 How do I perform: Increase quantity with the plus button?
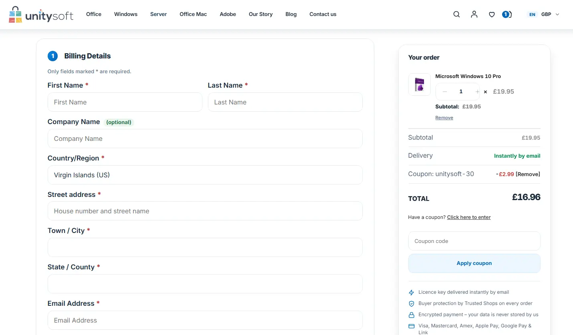pyautogui.click(x=477, y=92)
